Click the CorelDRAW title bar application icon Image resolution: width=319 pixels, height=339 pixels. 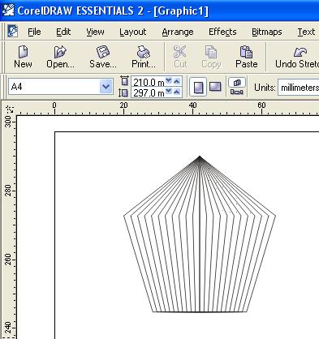coord(8,11)
